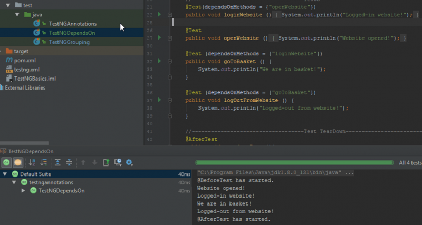422x225 pixels.
Task: Click the Sort Alphabetically icon
Action: tap(33, 162)
